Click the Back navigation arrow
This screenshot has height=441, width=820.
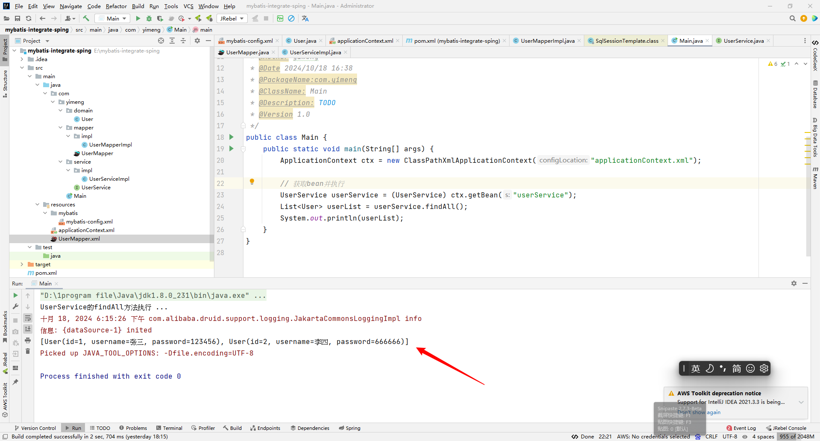click(42, 18)
